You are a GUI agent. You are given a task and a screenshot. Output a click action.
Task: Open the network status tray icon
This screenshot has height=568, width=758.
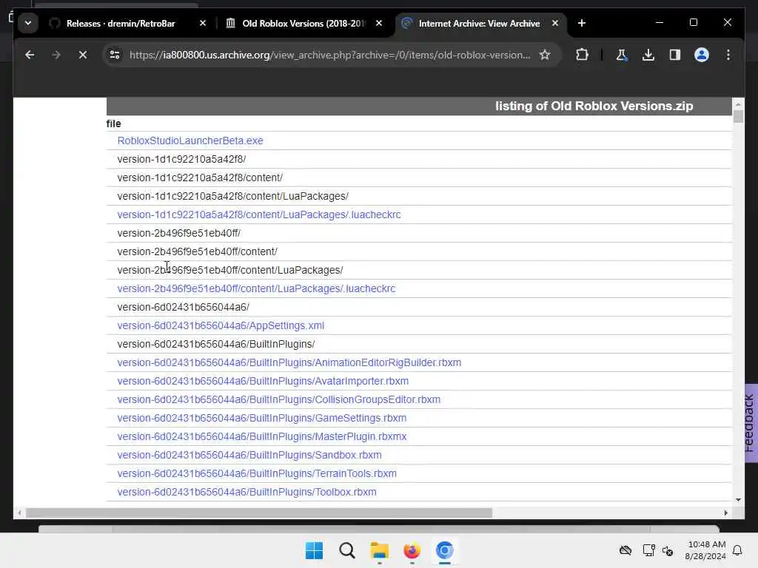click(648, 550)
